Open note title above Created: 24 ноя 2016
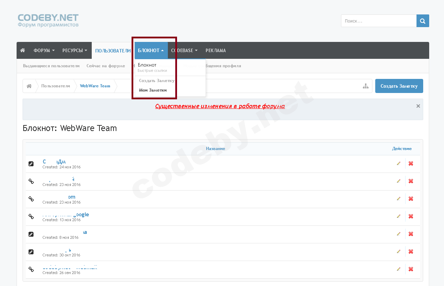Screen dimensions: 444x286 tap(54, 162)
